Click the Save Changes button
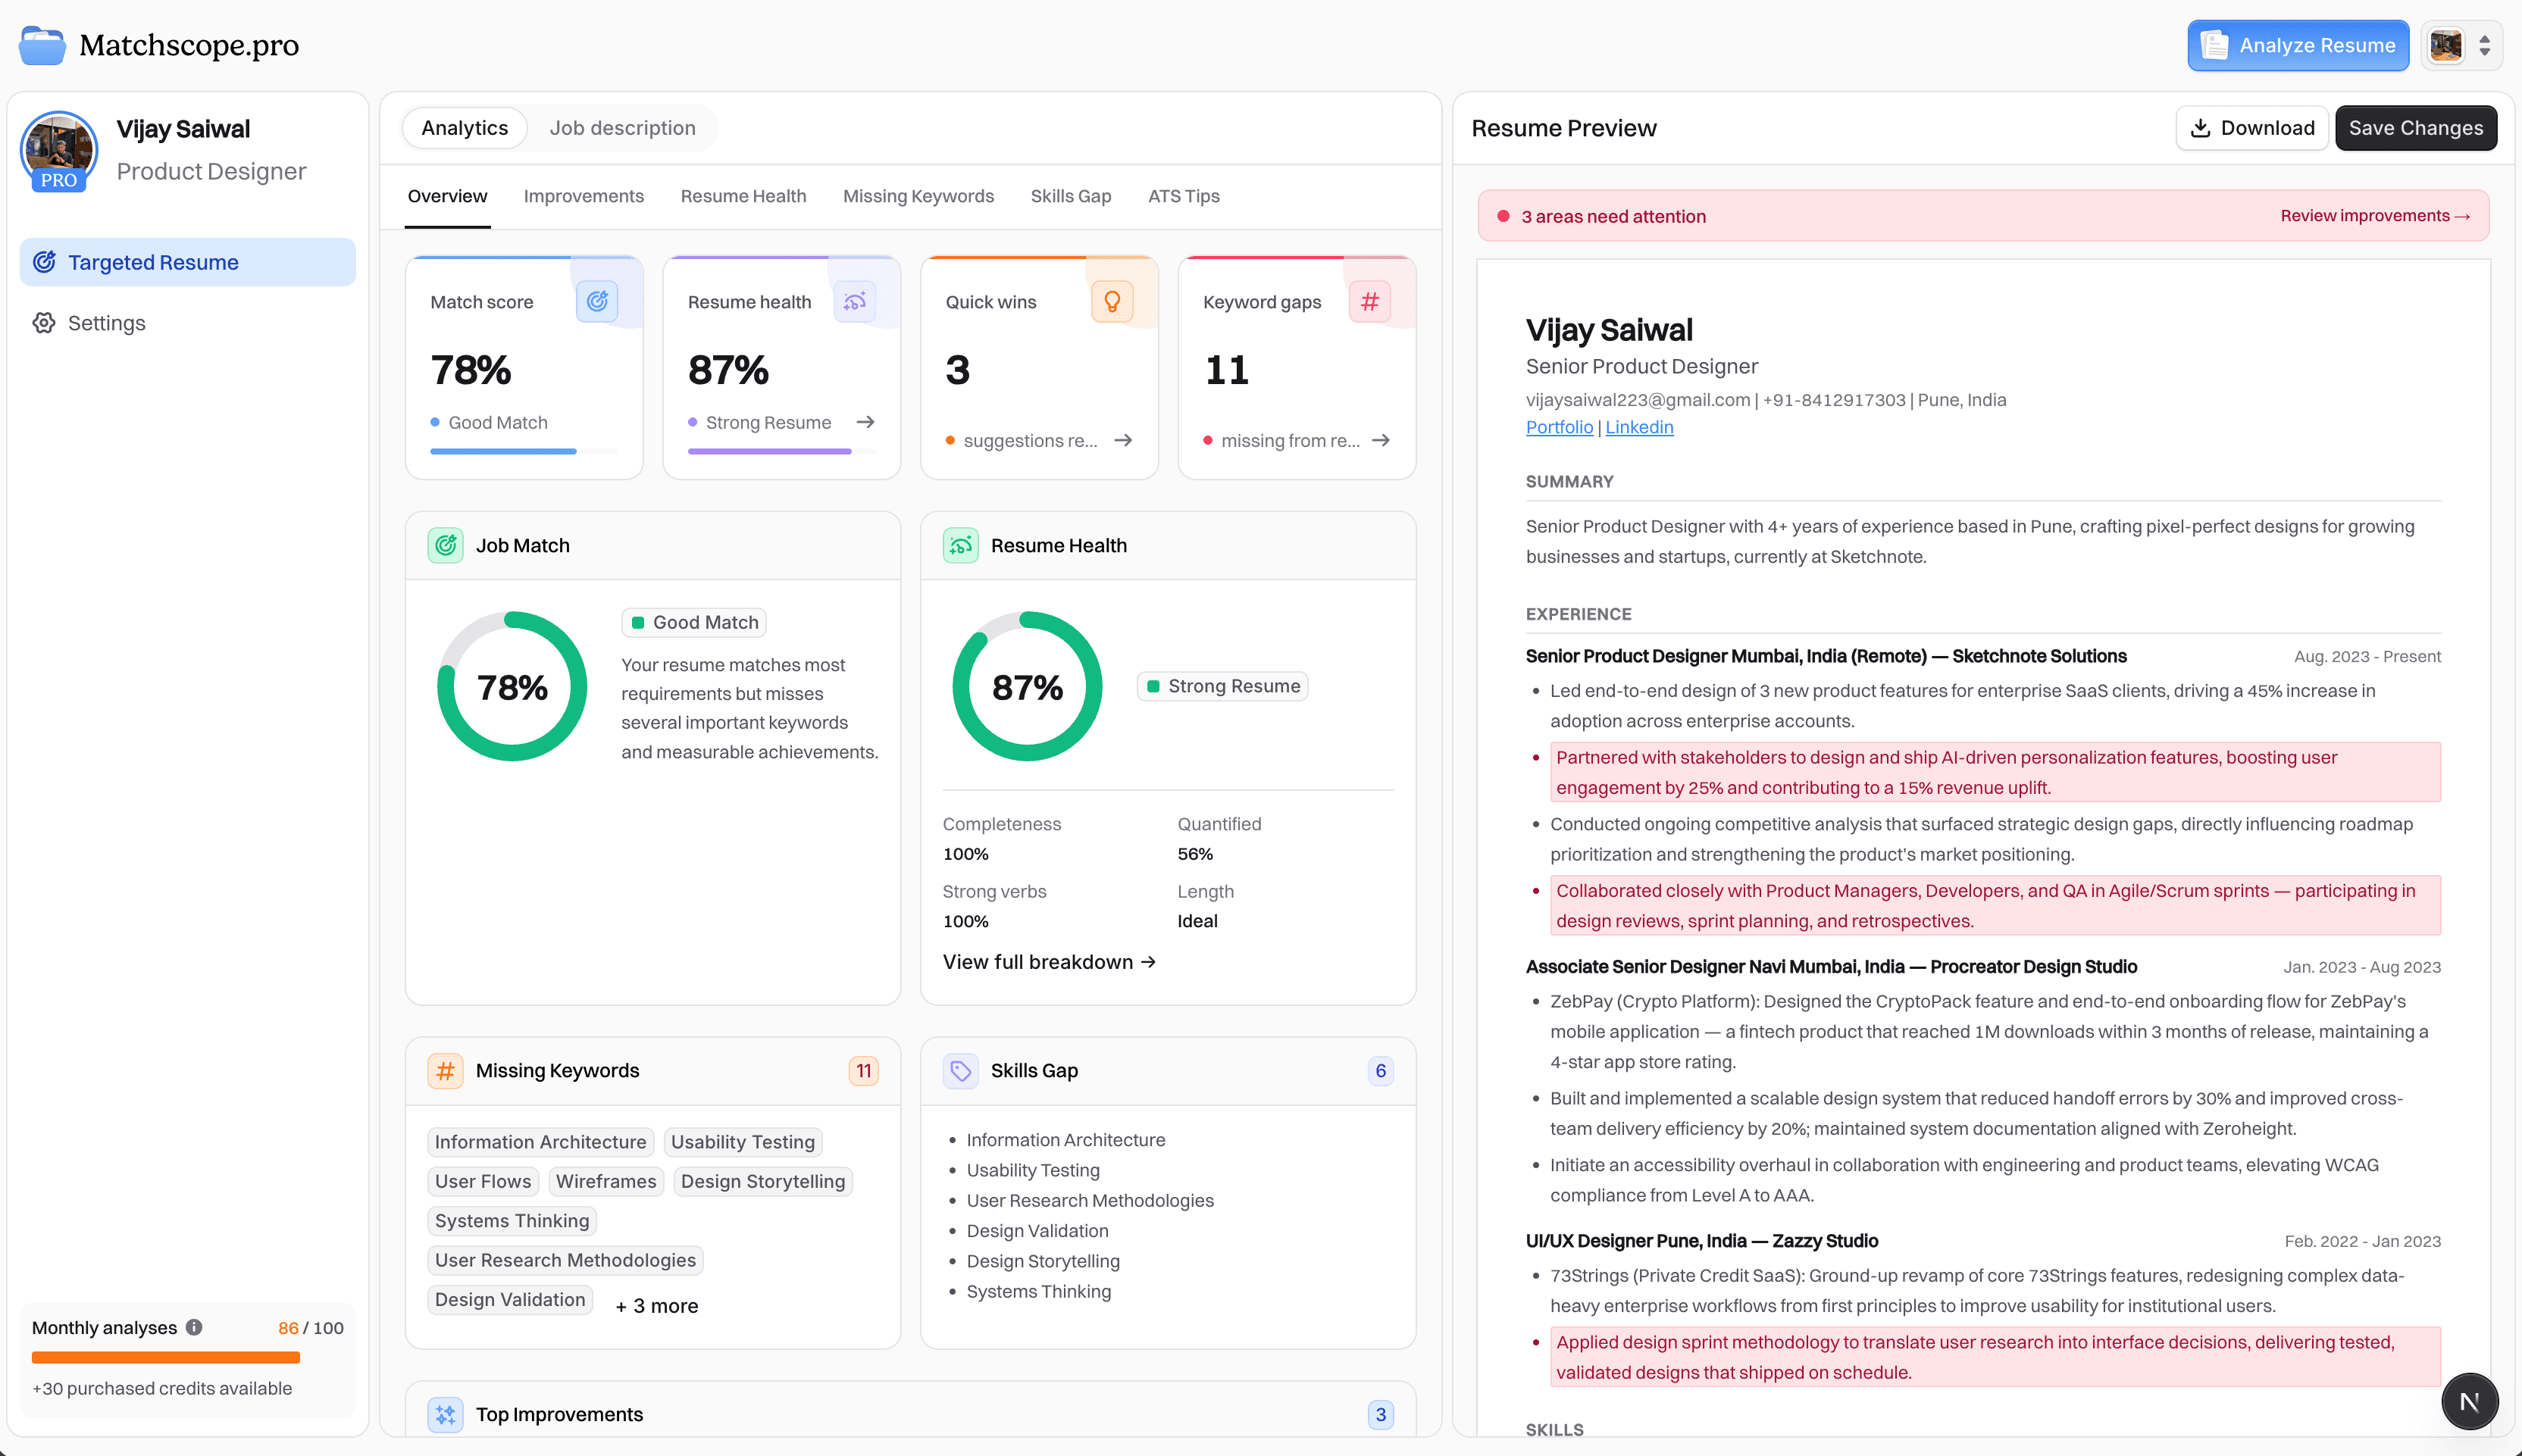Screen dimensions: 2522x1456 [x=2416, y=128]
